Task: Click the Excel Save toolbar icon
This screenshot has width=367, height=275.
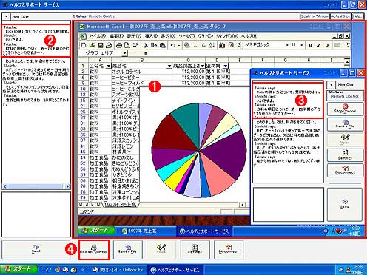Action: tap(100, 45)
